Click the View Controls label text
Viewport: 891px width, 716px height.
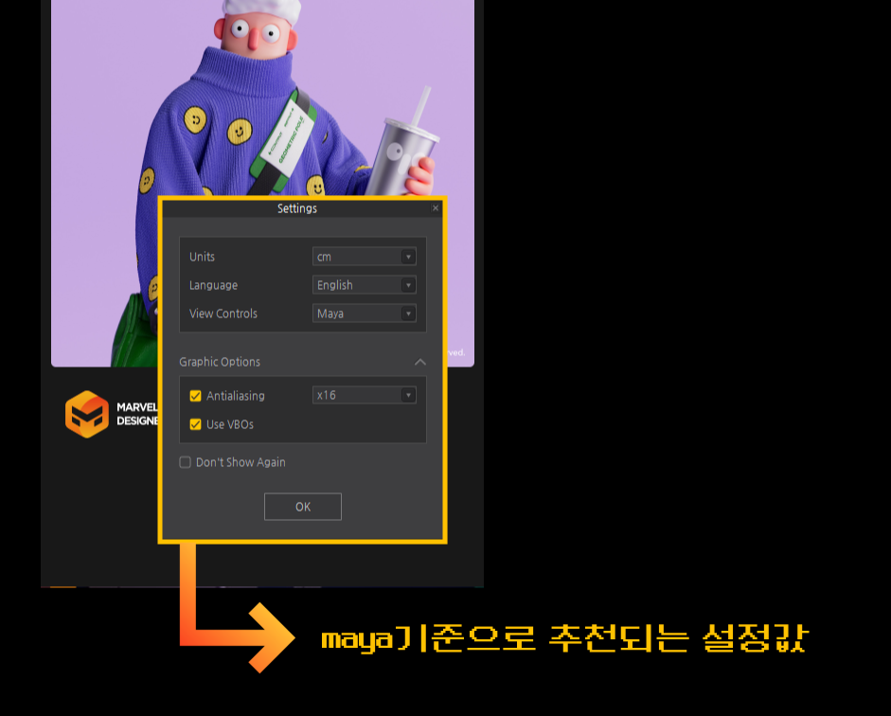(x=223, y=313)
